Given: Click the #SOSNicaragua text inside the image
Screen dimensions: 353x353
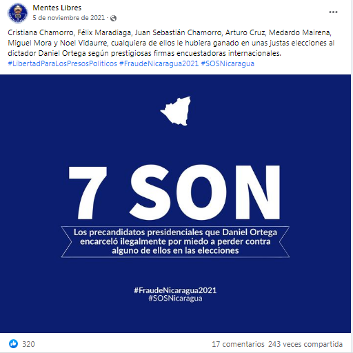Looking at the screenshot, I should pos(175,299).
